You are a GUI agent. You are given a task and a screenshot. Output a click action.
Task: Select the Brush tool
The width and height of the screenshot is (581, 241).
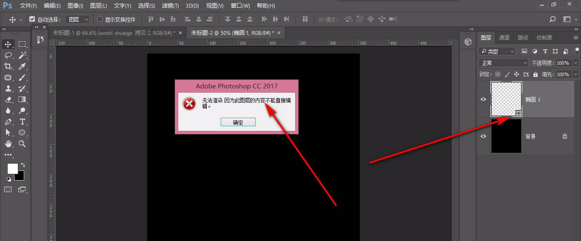[22, 77]
